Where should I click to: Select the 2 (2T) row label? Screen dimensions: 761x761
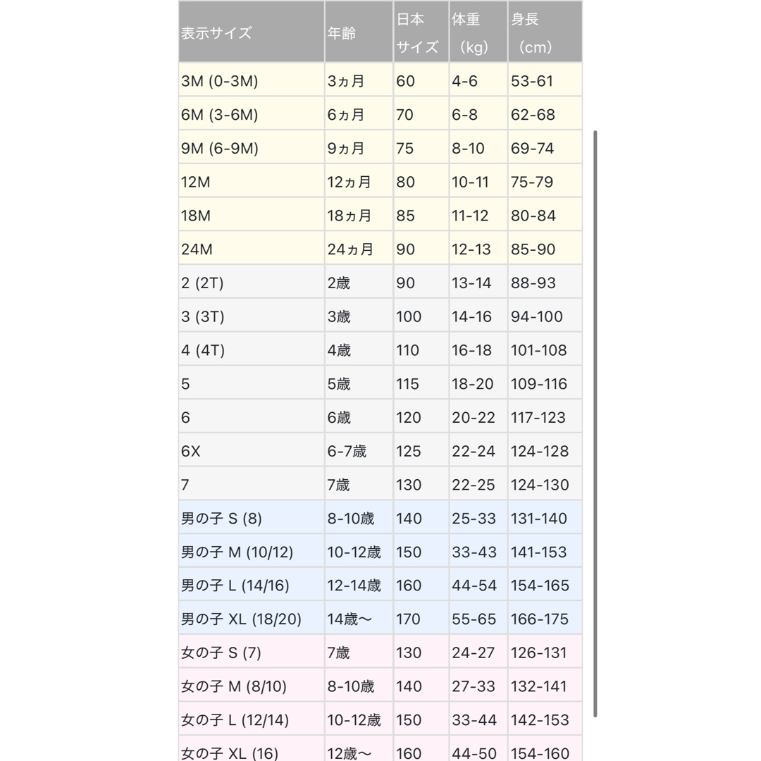[x=252, y=283]
